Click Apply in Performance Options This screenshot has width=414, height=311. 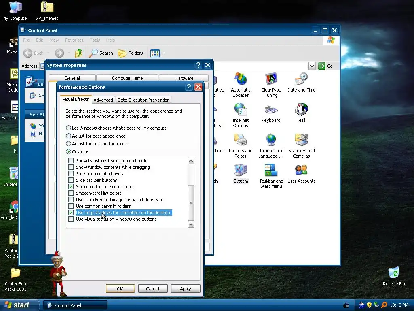point(186,288)
